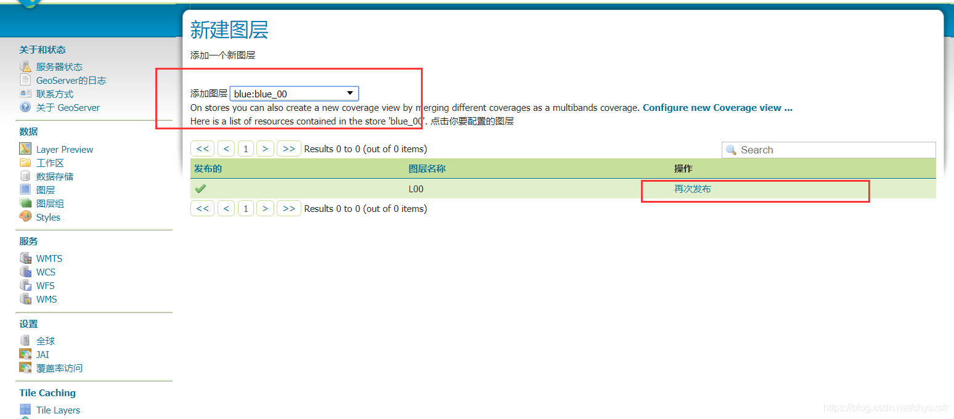Open the 数据存储 section
Screen dimensions: 954x419
click(55, 176)
